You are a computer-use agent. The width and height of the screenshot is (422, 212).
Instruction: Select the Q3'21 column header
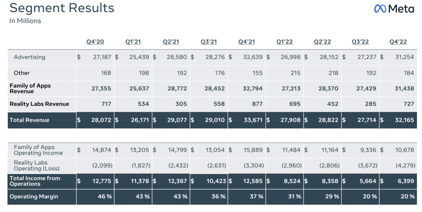pos(209,42)
